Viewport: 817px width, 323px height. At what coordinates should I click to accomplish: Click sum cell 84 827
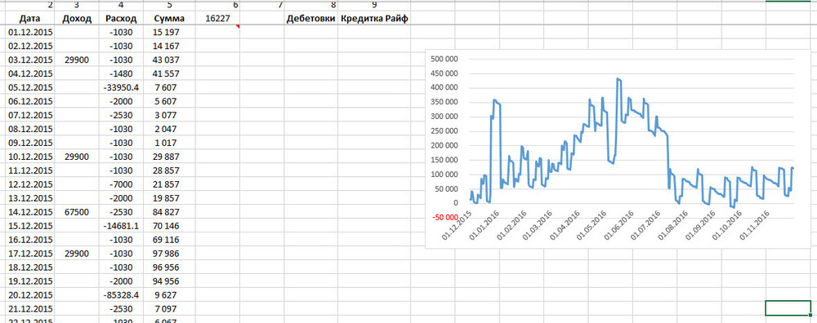[x=169, y=212]
